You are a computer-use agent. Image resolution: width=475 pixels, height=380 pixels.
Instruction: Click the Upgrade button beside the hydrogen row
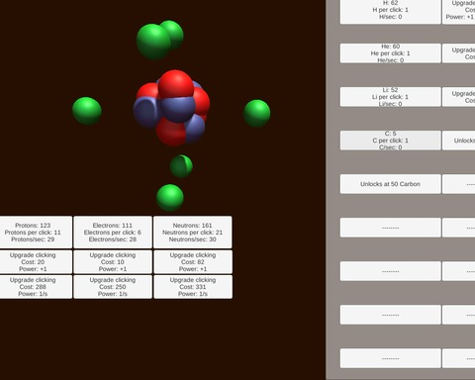(x=459, y=12)
